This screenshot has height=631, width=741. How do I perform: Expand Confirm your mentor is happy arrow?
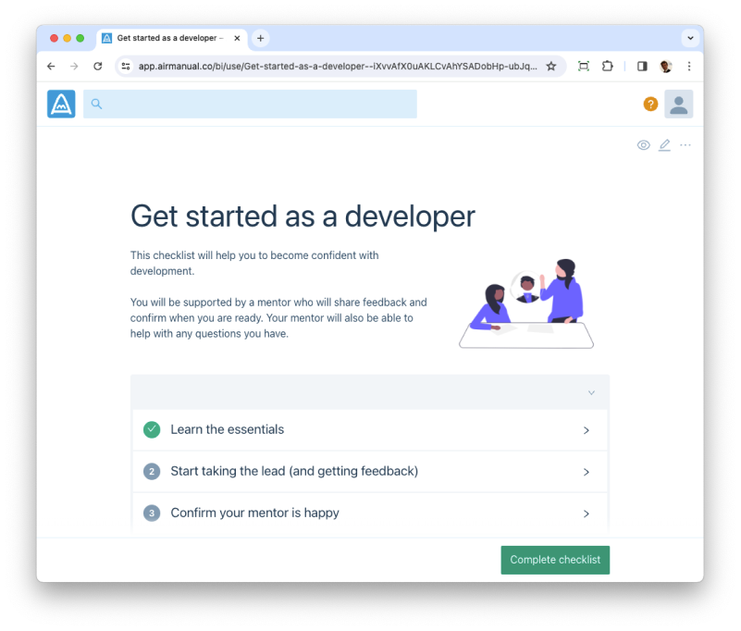click(586, 513)
